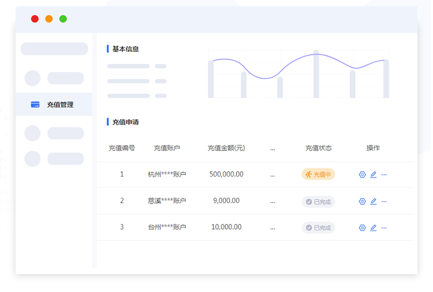The image size is (433, 292).
Task: Click the 充值中 status badge
Action: [318, 174]
